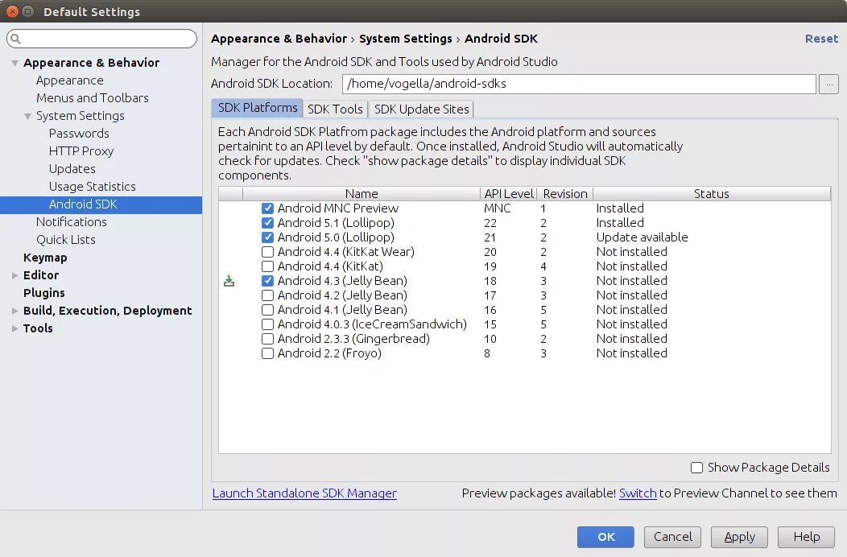Click the Cancel button

coord(672,537)
